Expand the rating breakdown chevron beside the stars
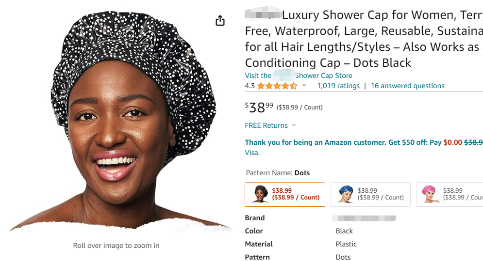The image size is (483, 261). [304, 86]
